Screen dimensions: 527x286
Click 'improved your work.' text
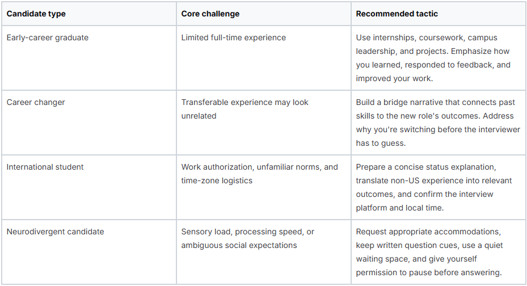(x=394, y=79)
